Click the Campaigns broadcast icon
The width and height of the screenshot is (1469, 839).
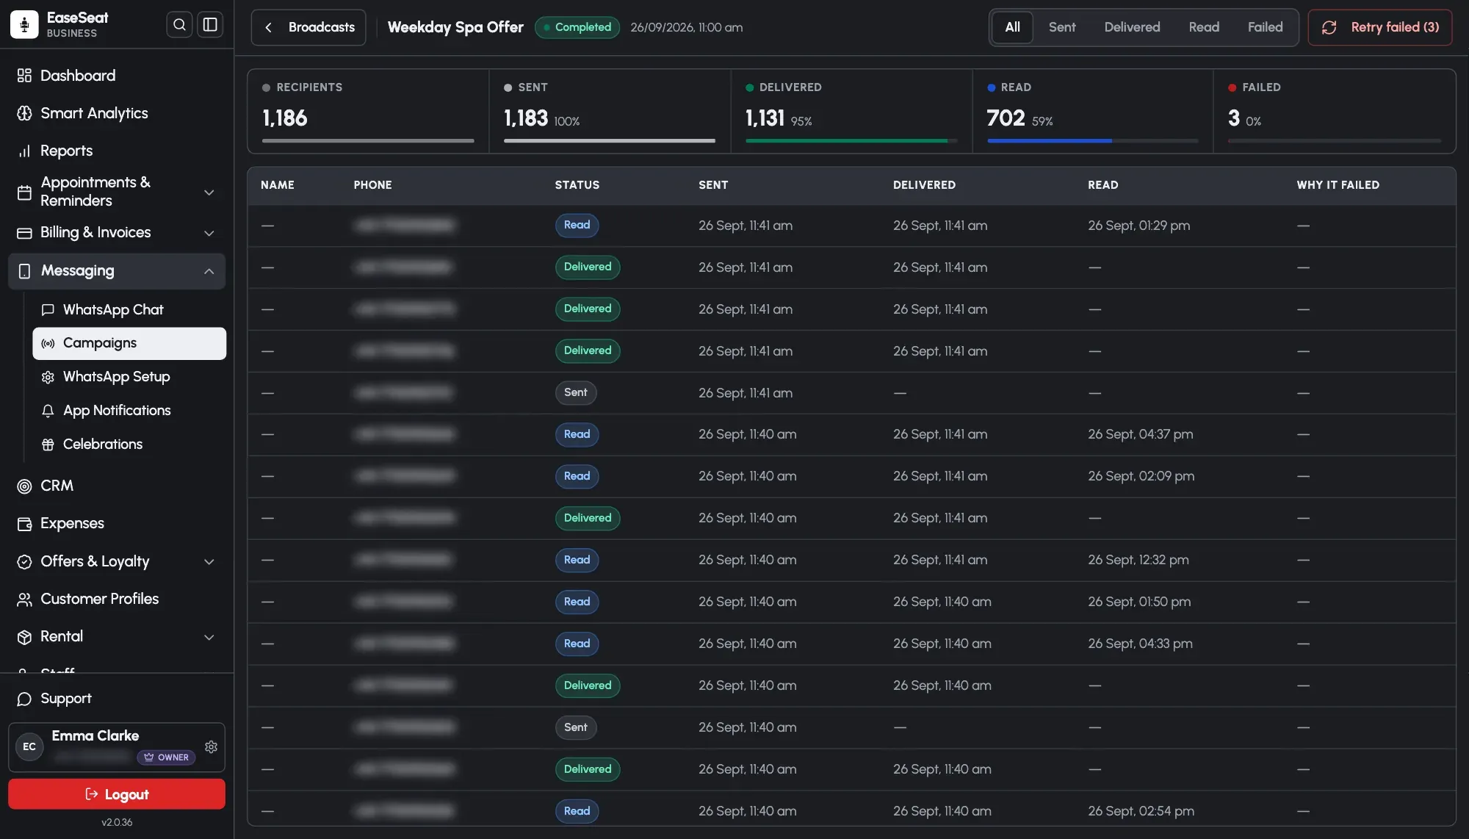(48, 344)
